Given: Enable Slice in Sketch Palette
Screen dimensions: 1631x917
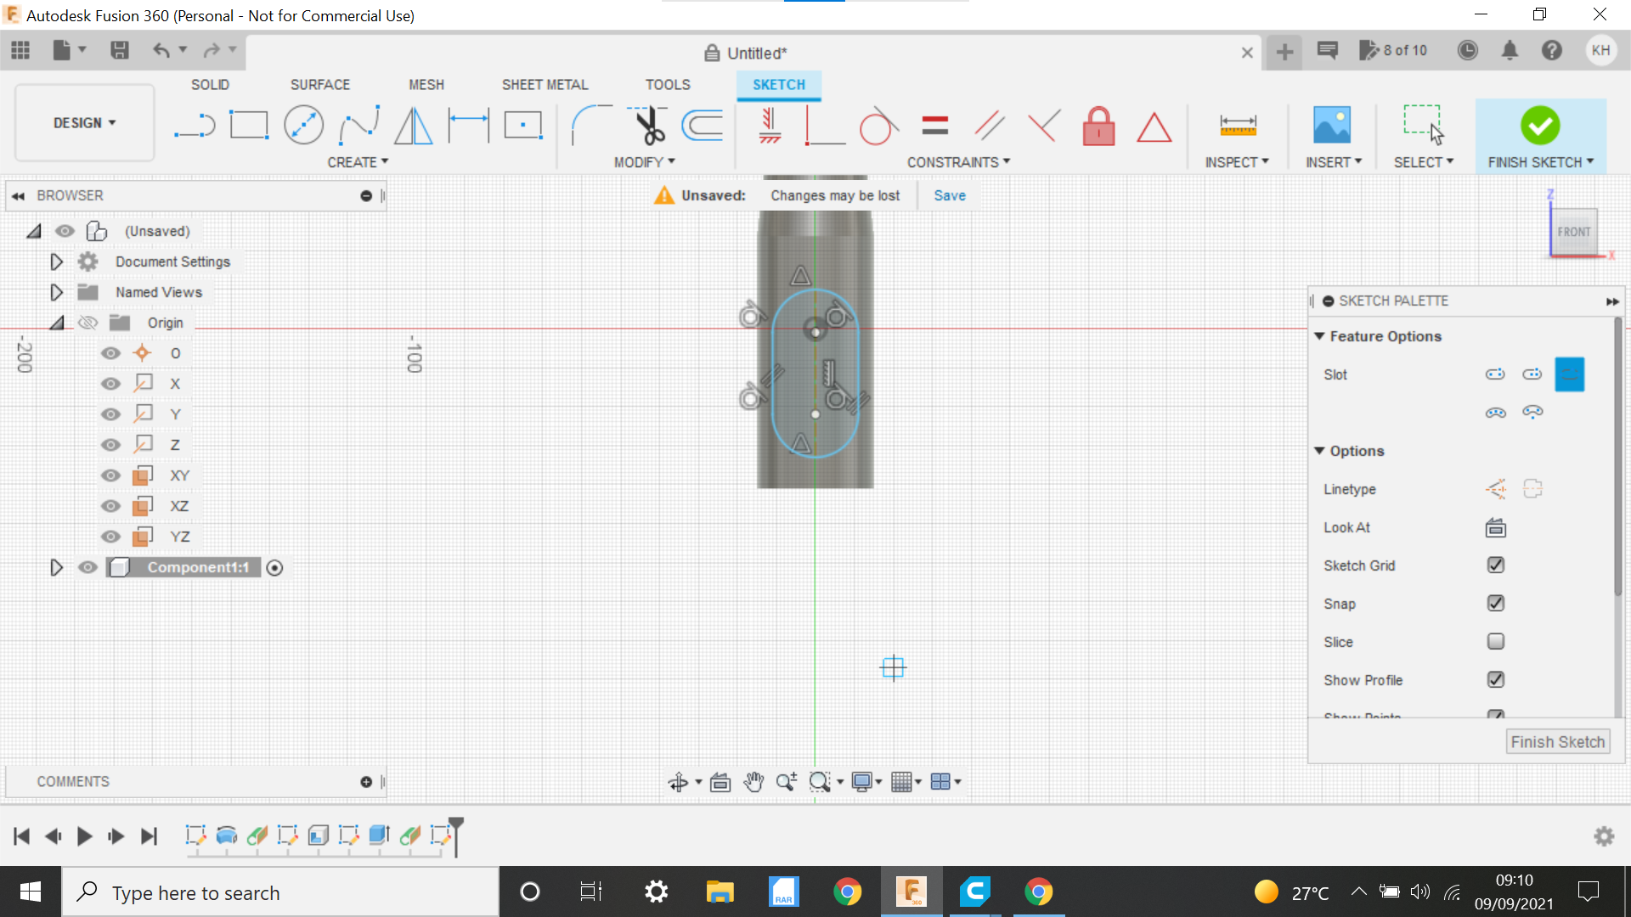Looking at the screenshot, I should [x=1494, y=640].
